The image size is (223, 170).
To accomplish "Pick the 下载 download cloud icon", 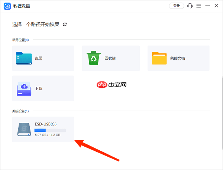I will click(24, 88).
